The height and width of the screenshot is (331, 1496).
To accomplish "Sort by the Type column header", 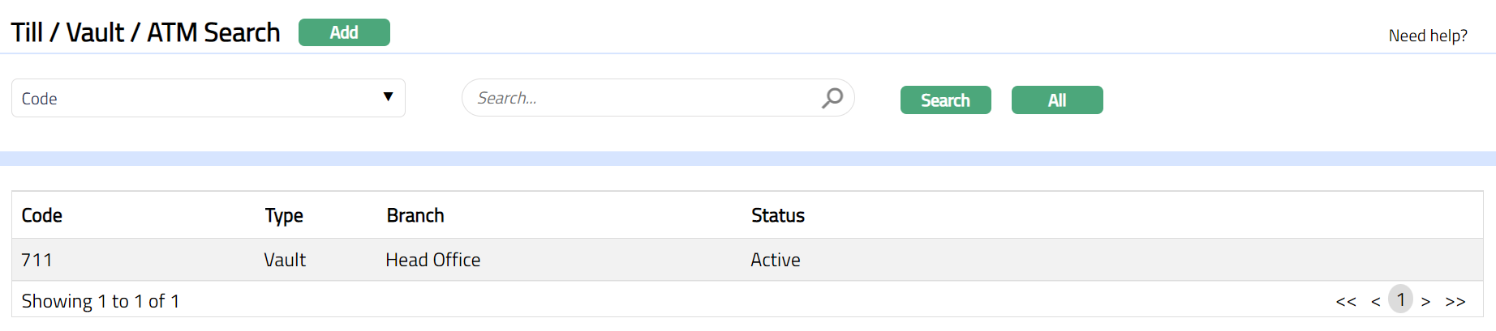I will pos(284,215).
